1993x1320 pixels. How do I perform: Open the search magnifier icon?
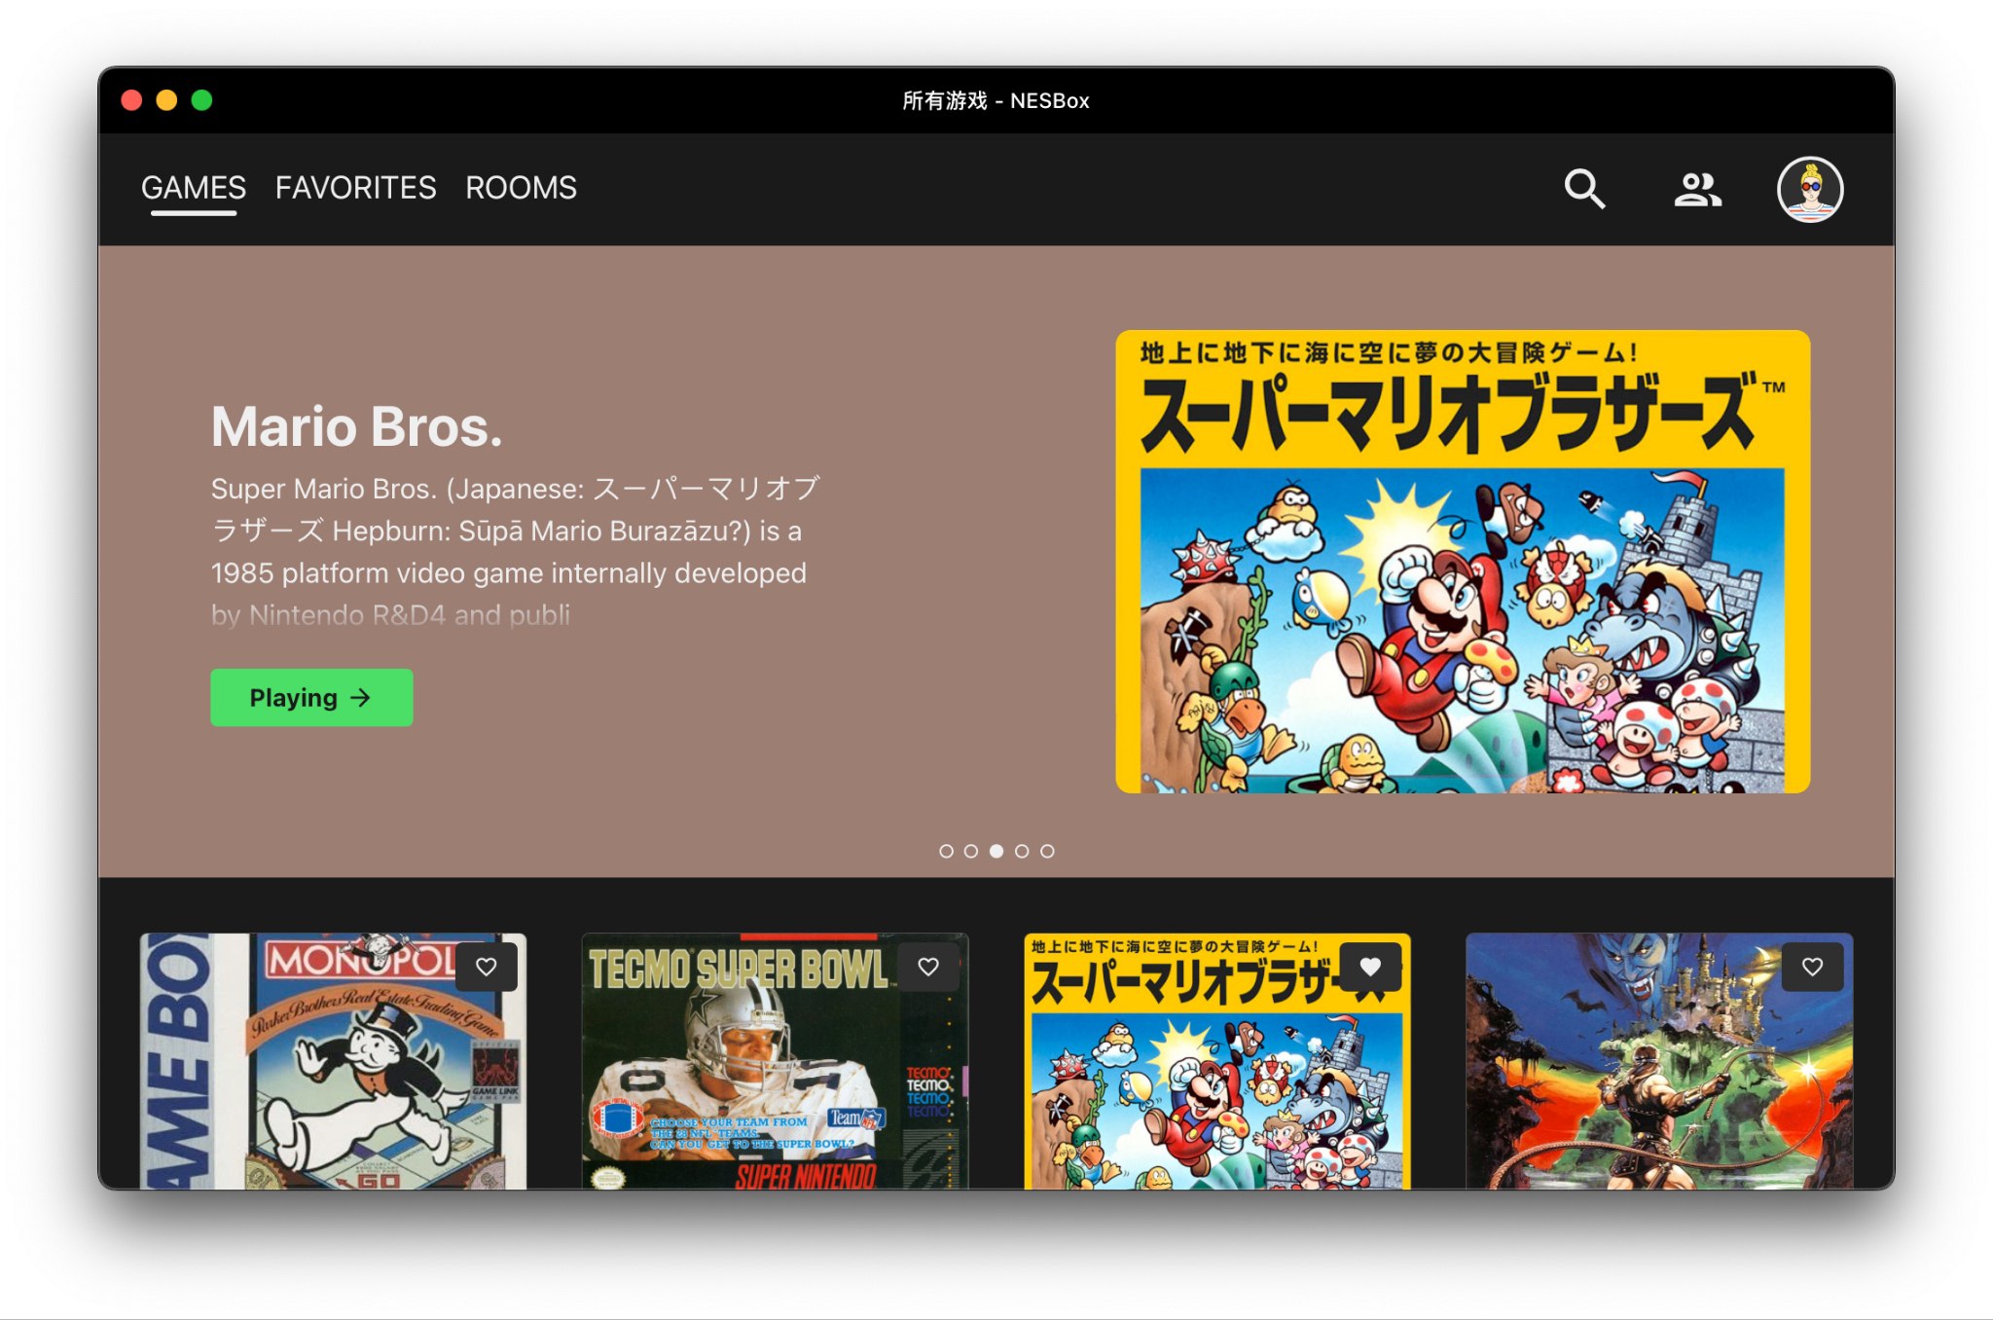1583,189
